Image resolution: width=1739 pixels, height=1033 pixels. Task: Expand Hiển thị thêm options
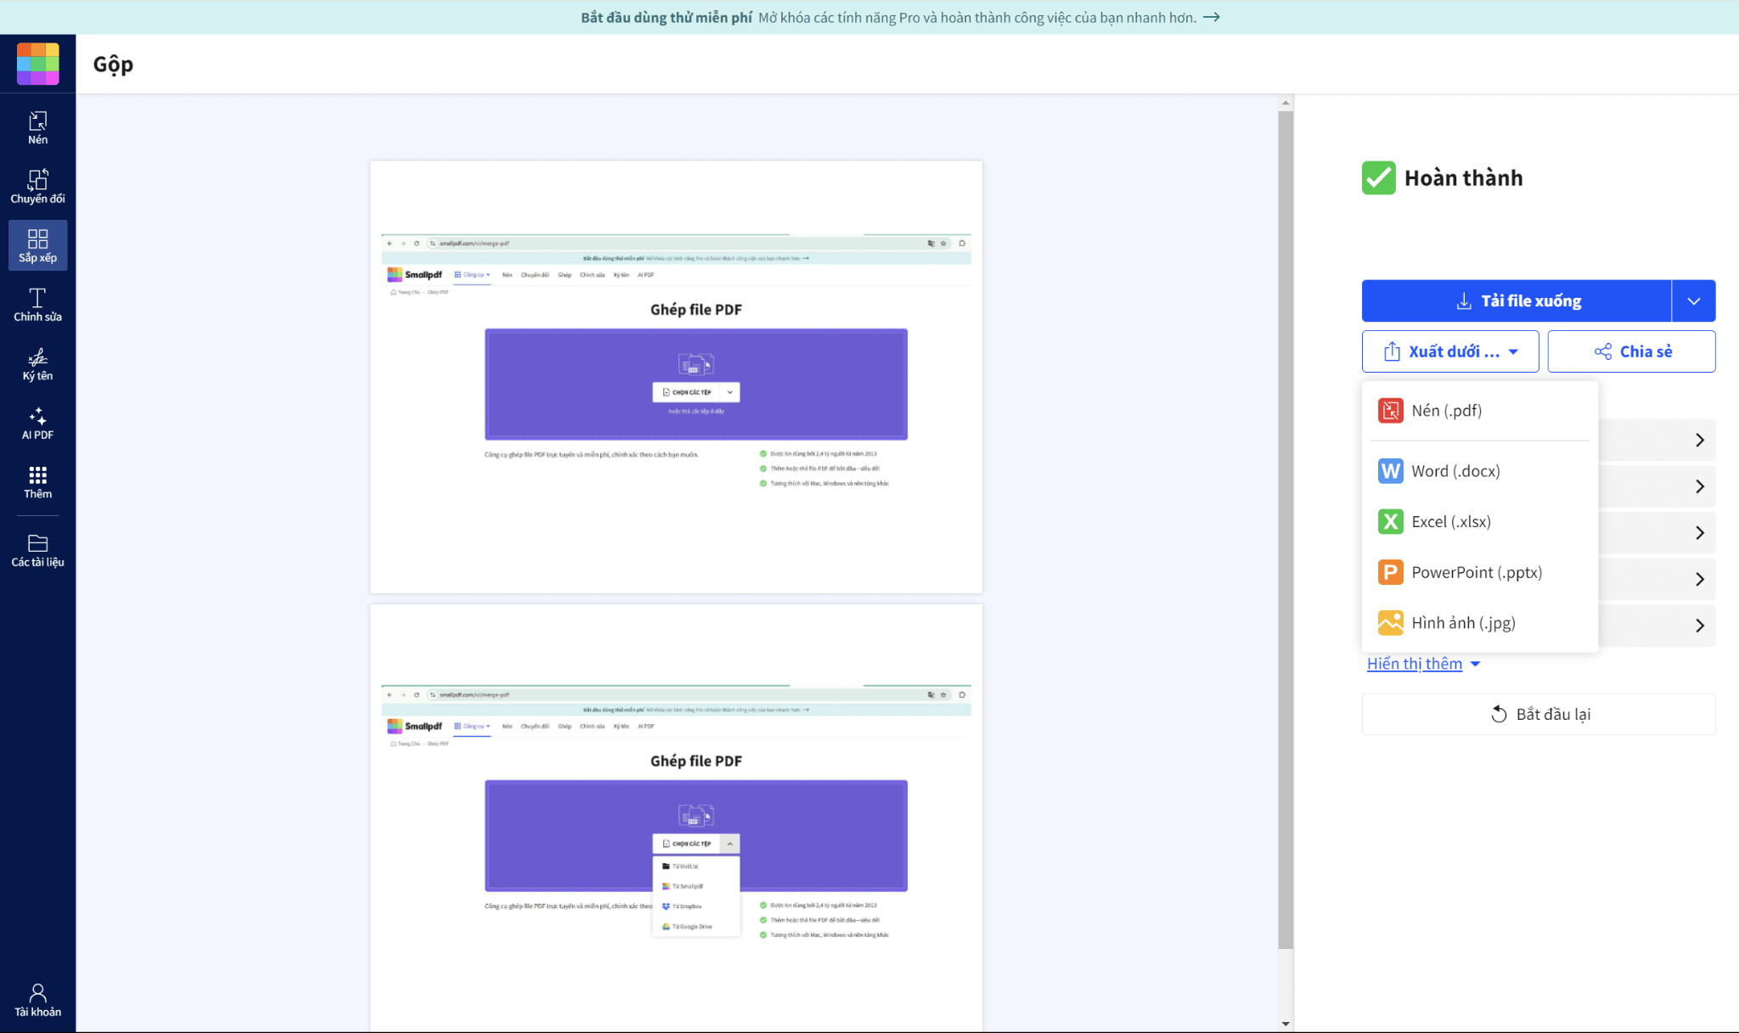coord(1423,664)
